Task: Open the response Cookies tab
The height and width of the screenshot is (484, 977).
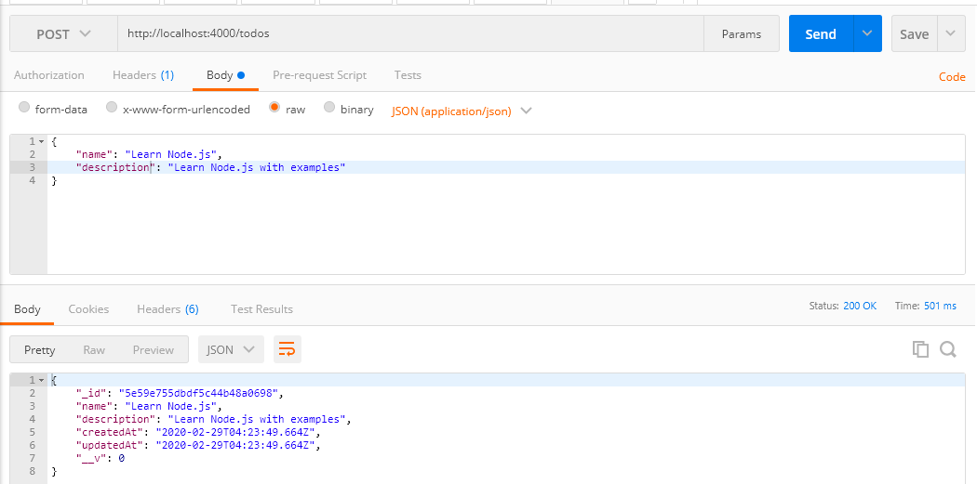Action: click(x=88, y=309)
